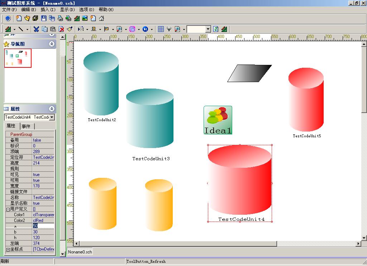Open the TestCodeUnit4 object selector dropdown
The width and height of the screenshot is (367, 266).
point(52,117)
